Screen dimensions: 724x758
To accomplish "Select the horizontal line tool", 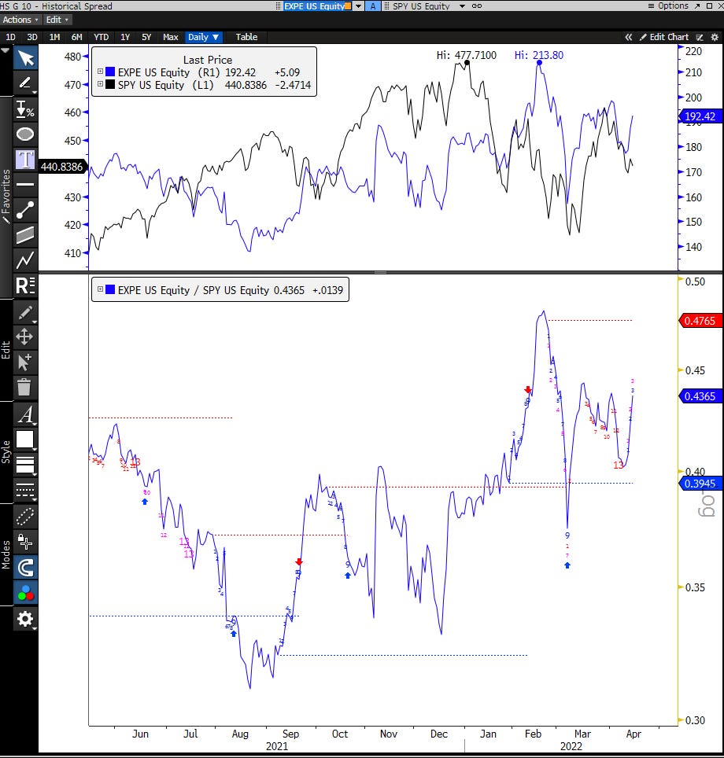I will click(25, 184).
